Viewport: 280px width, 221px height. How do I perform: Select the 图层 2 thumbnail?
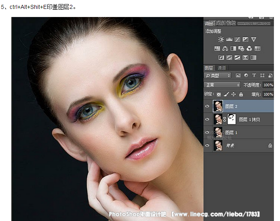pyautogui.click(x=218, y=106)
